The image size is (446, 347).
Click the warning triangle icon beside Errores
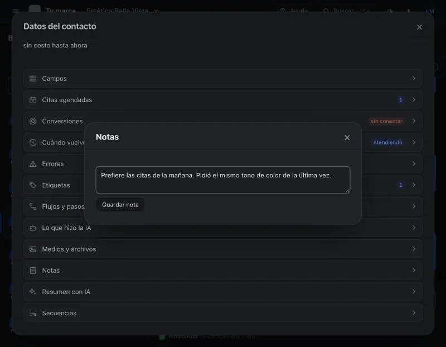[x=33, y=164]
